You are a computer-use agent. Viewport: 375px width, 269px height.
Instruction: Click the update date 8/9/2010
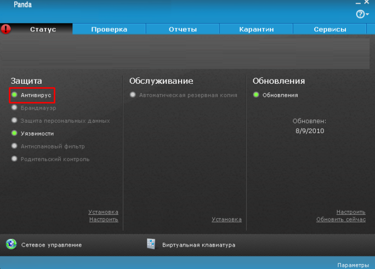coord(310,131)
